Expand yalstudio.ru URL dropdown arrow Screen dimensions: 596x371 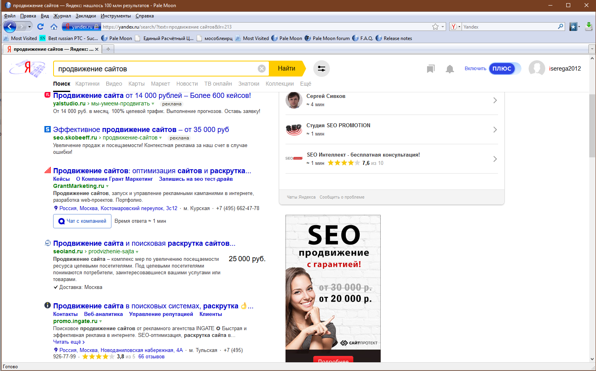coord(153,104)
